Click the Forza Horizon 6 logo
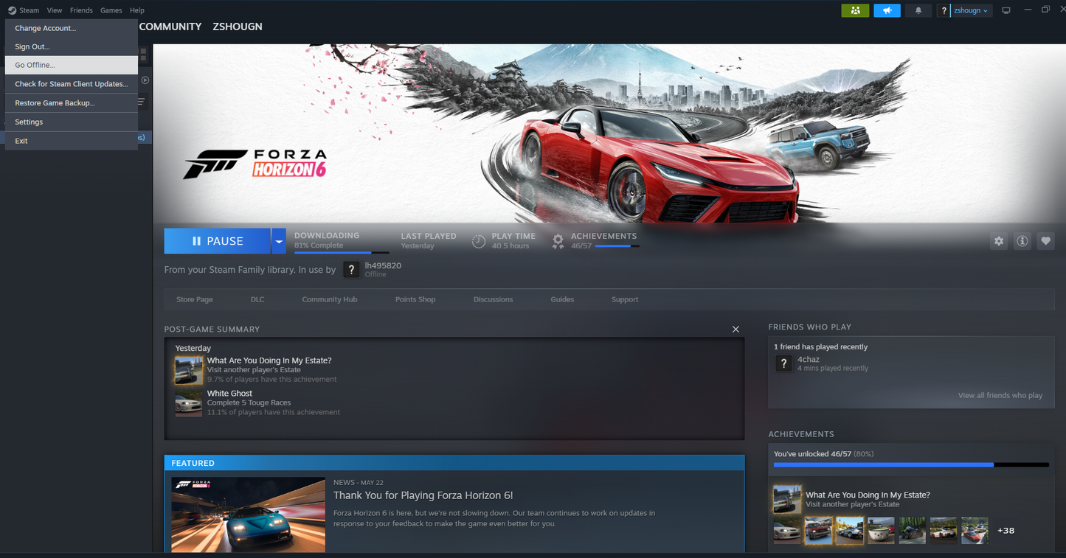 255,164
